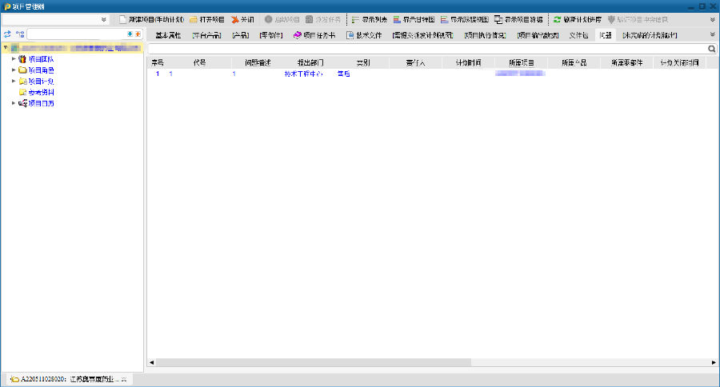Switch to the 基本属性 tab
720x387 pixels.
click(168, 35)
